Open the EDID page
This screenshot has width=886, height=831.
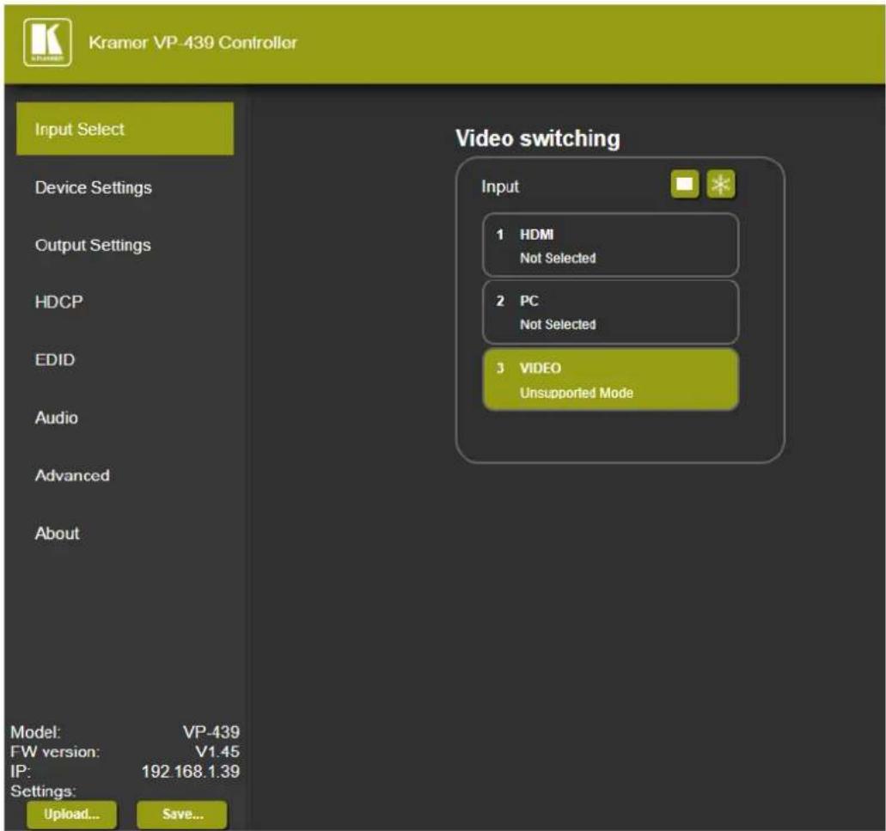pyautogui.click(x=55, y=360)
